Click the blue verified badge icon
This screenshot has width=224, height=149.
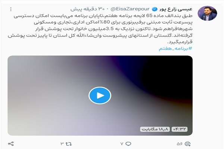click(154, 9)
